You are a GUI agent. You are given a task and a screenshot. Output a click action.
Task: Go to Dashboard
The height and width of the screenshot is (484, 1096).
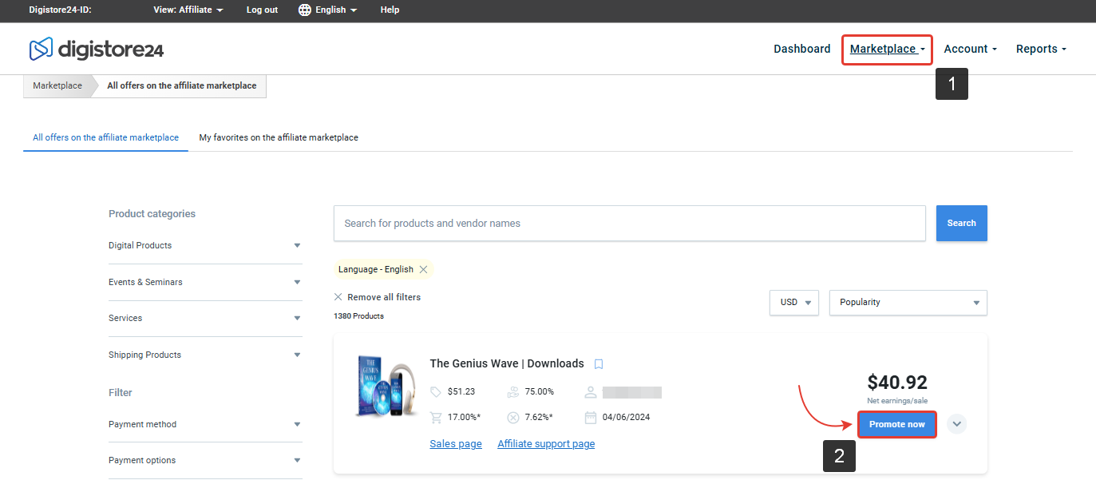(802, 50)
